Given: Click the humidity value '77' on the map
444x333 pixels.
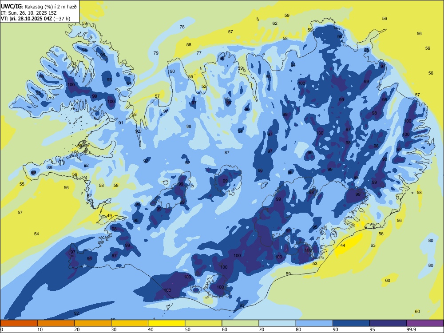Looking at the screenshot, I should tap(199, 53).
